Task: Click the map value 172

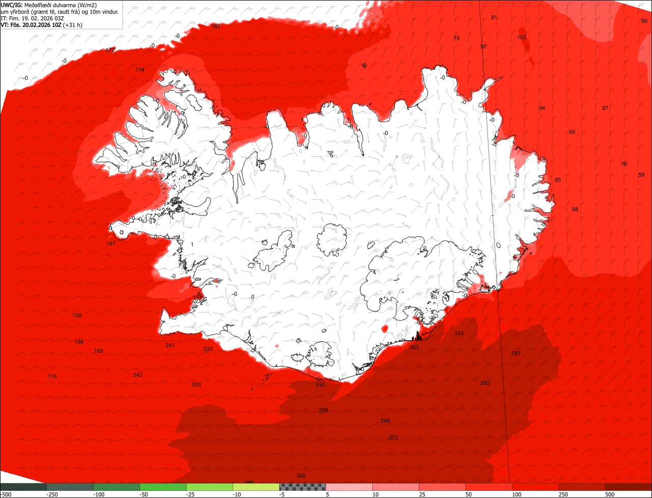Action: (x=110, y=50)
